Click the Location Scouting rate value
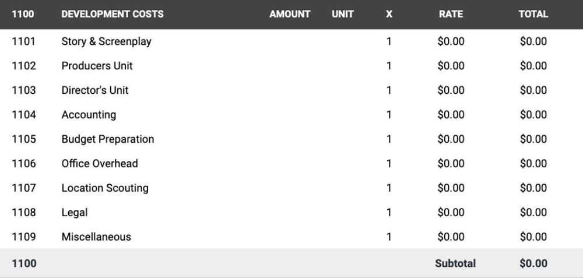Screen dimensions: 583x278 tap(451, 188)
